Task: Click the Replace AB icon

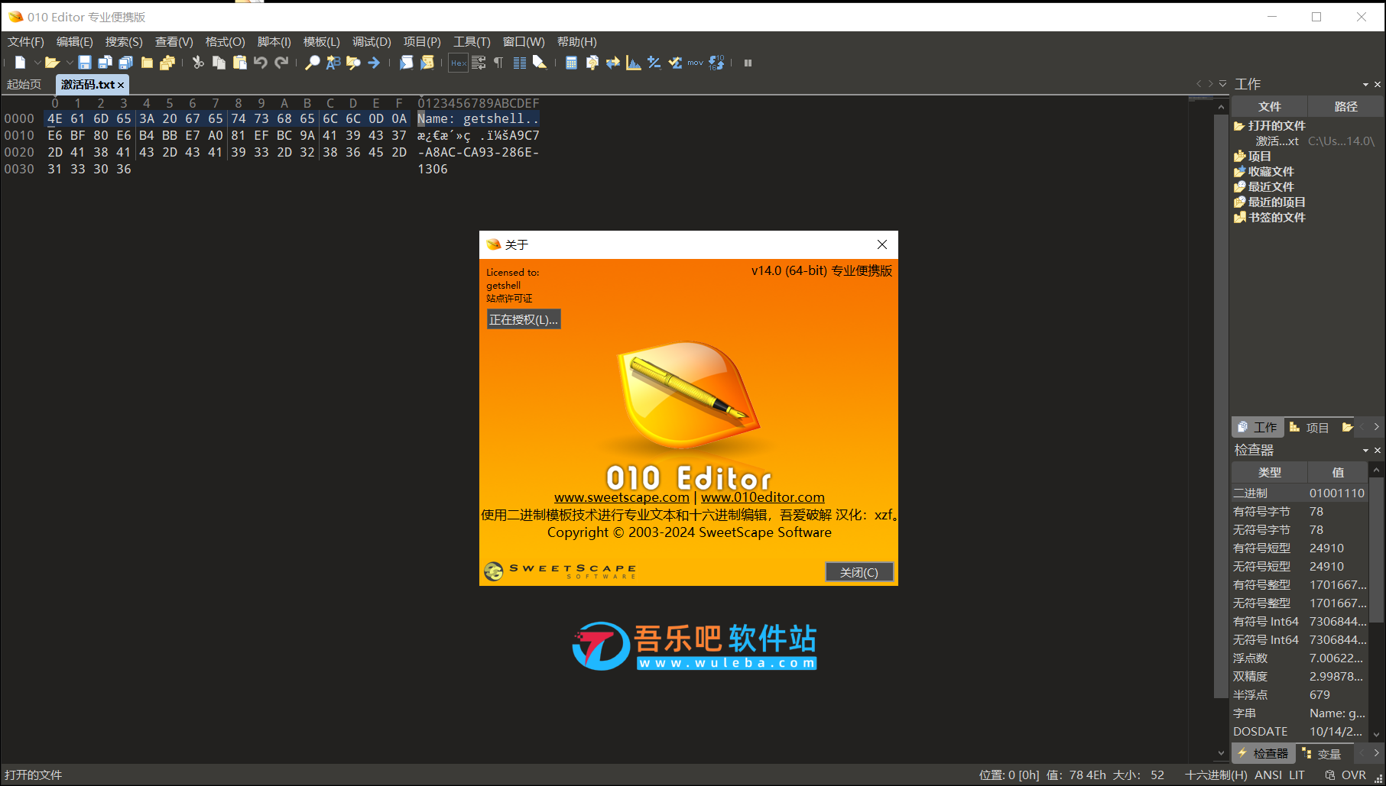Action: coord(333,63)
